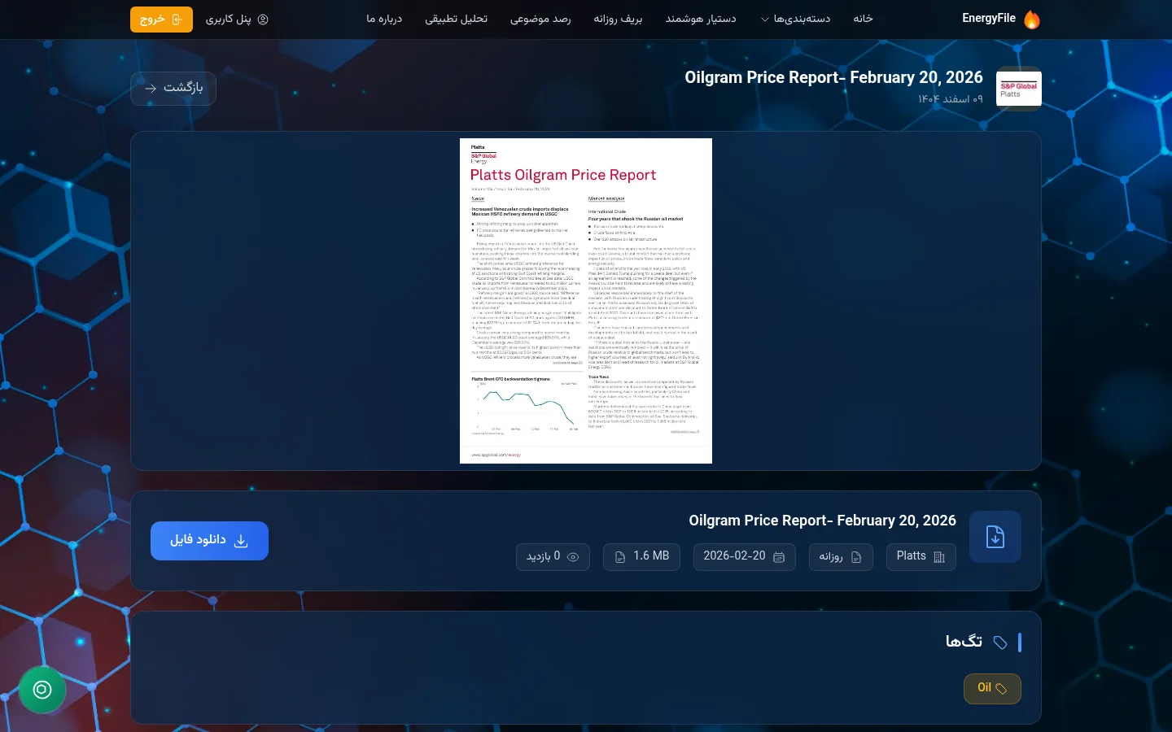The width and height of the screenshot is (1172, 732).
Task: Select the Oil tag
Action: click(992, 688)
